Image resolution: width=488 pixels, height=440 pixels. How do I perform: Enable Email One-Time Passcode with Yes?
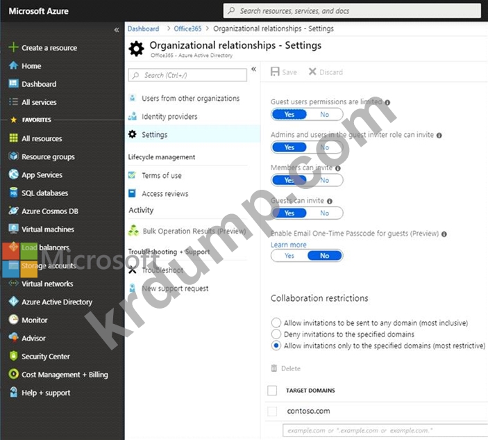click(x=289, y=256)
